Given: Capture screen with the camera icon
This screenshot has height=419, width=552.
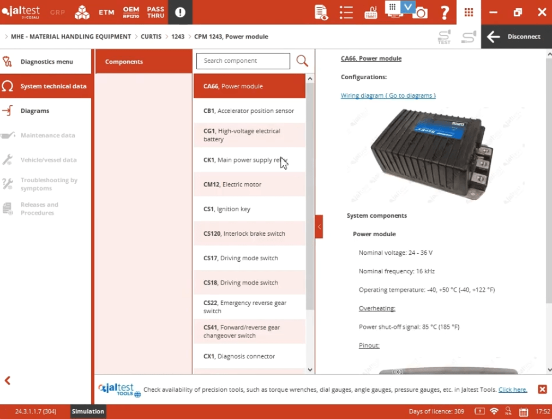Looking at the screenshot, I should [420, 12].
